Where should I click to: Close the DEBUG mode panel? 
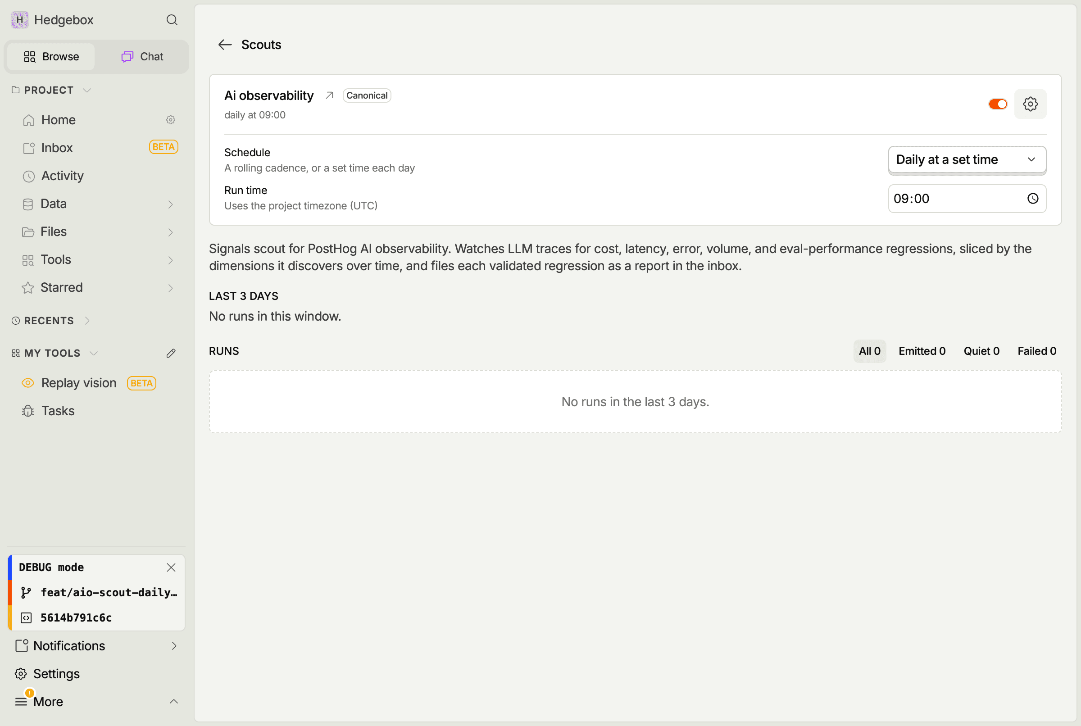click(x=171, y=567)
